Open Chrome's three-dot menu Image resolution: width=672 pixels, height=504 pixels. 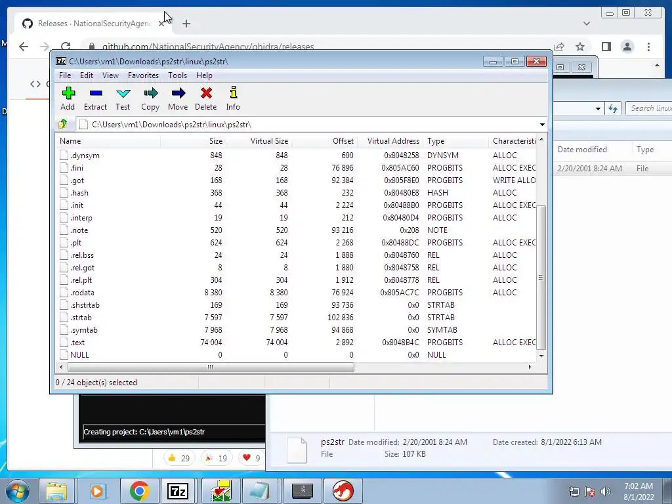pyautogui.click(x=648, y=47)
